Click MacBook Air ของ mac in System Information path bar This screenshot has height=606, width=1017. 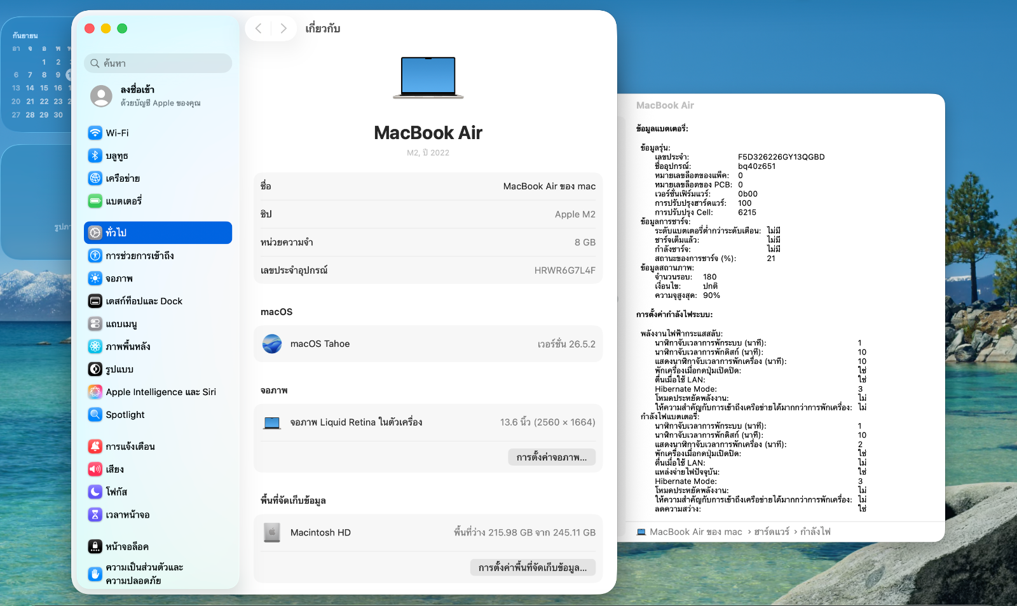pos(695,532)
